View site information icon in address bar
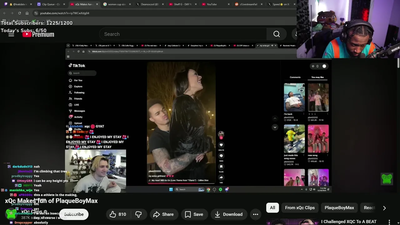 (36, 13)
